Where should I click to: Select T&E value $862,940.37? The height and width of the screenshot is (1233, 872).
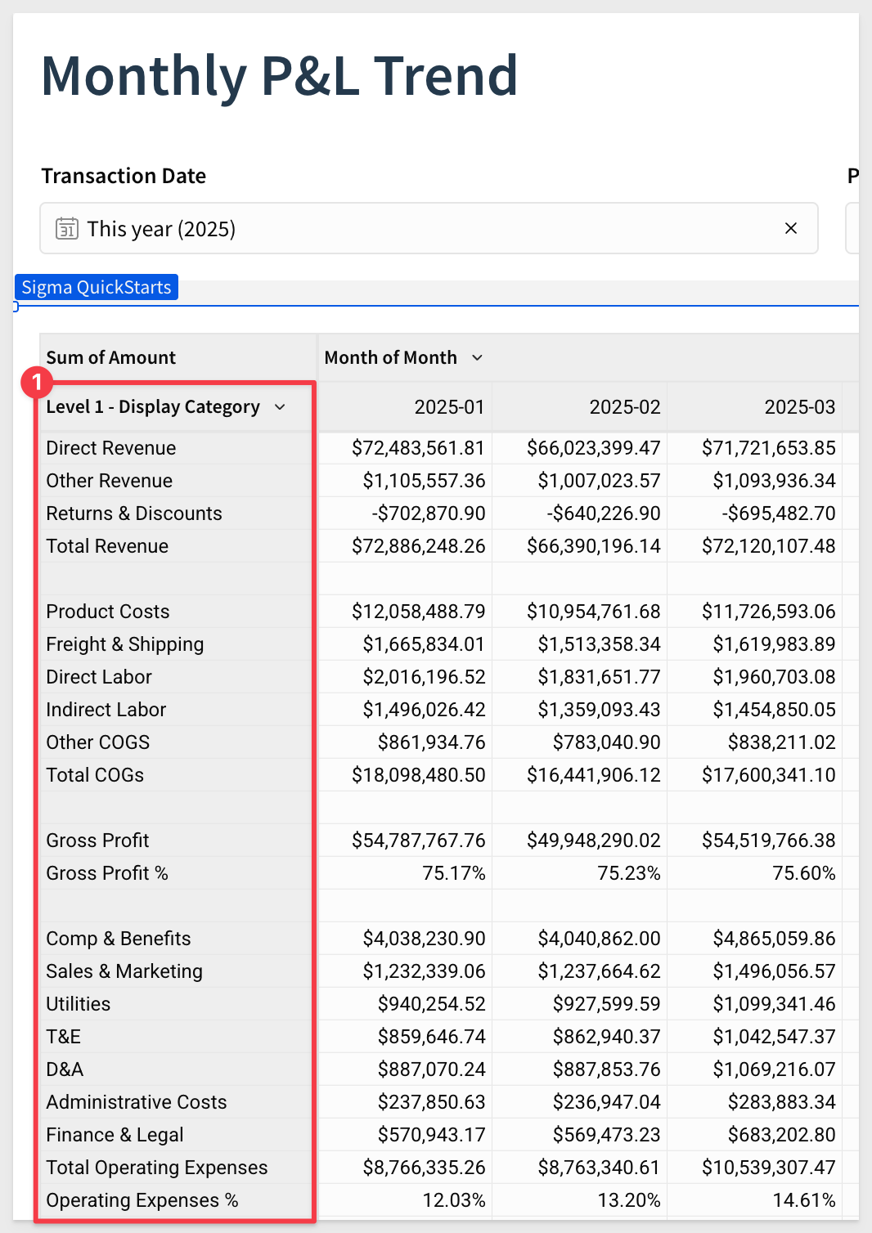[x=607, y=1037]
